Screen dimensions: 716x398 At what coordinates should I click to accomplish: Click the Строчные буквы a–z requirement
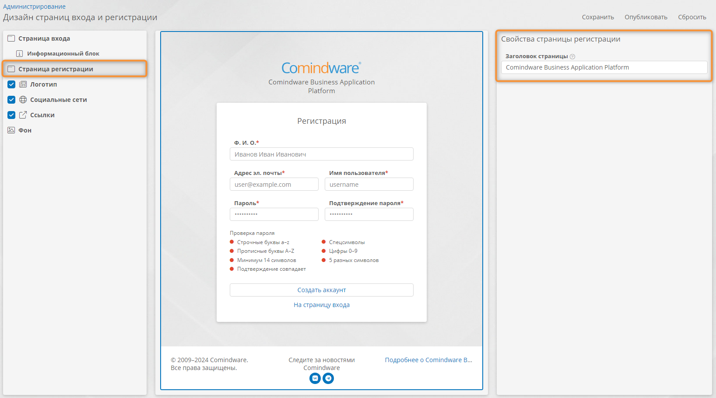pyautogui.click(x=263, y=242)
